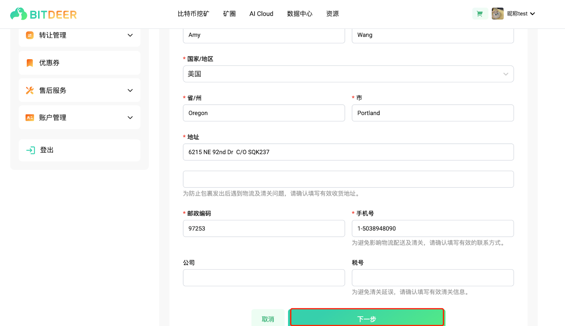Click the 省/州 field with Oregon
This screenshot has width=565, height=326.
(264, 113)
